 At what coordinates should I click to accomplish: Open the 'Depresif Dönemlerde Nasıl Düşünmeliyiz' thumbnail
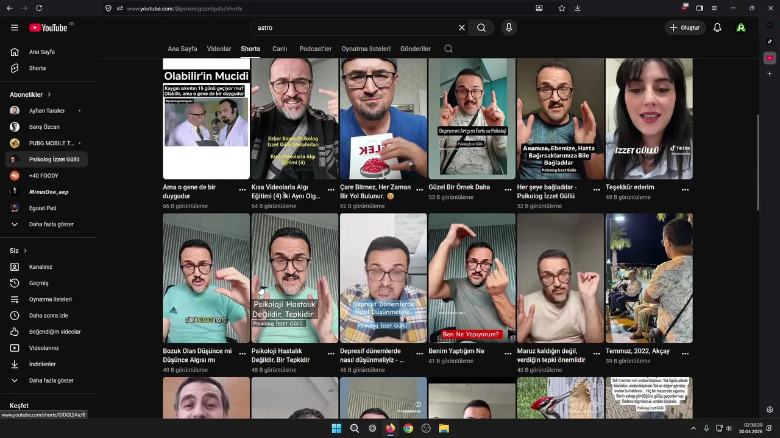(x=383, y=278)
